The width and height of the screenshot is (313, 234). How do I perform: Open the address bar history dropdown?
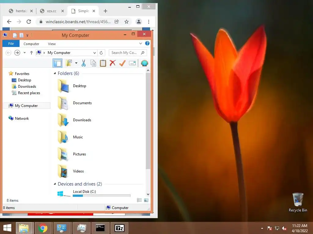pos(94,53)
